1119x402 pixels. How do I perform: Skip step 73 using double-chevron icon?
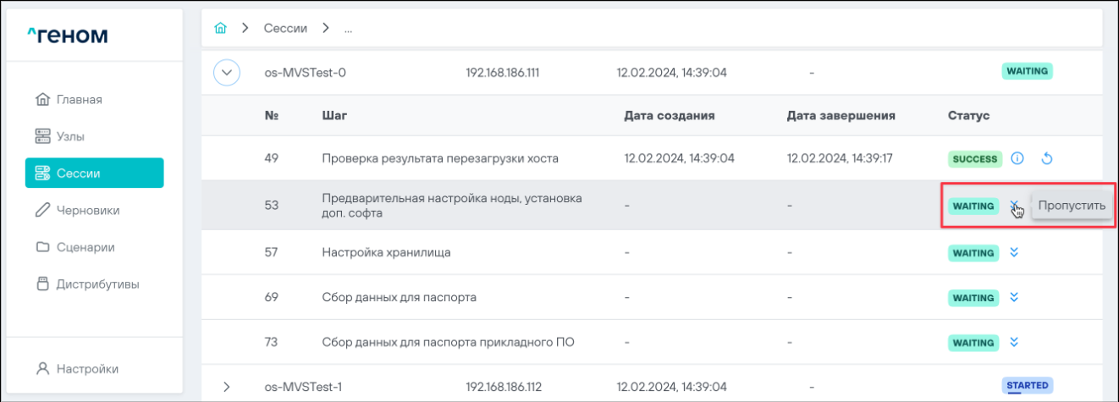(1014, 343)
